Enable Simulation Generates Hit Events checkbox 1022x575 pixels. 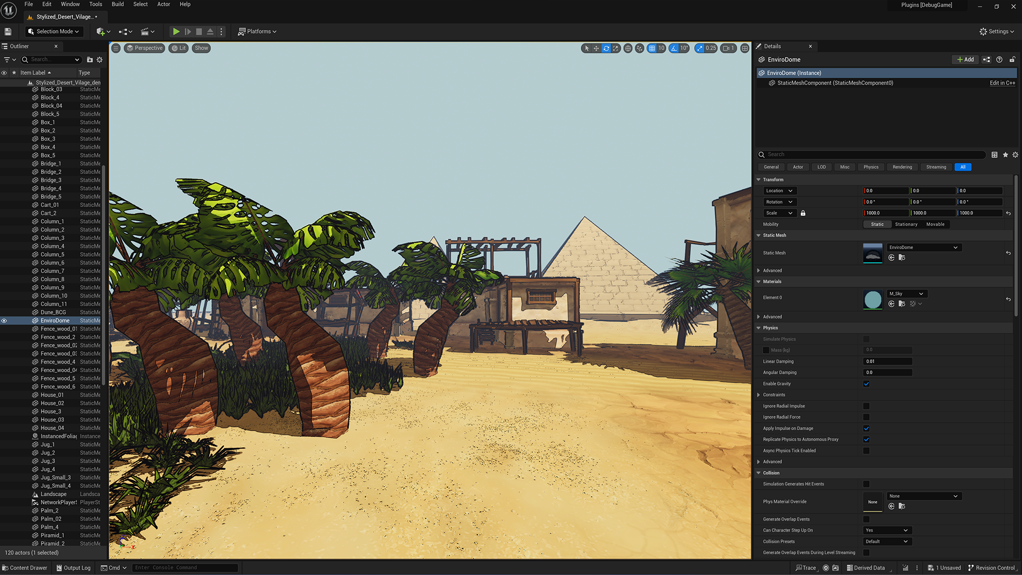pos(866,484)
